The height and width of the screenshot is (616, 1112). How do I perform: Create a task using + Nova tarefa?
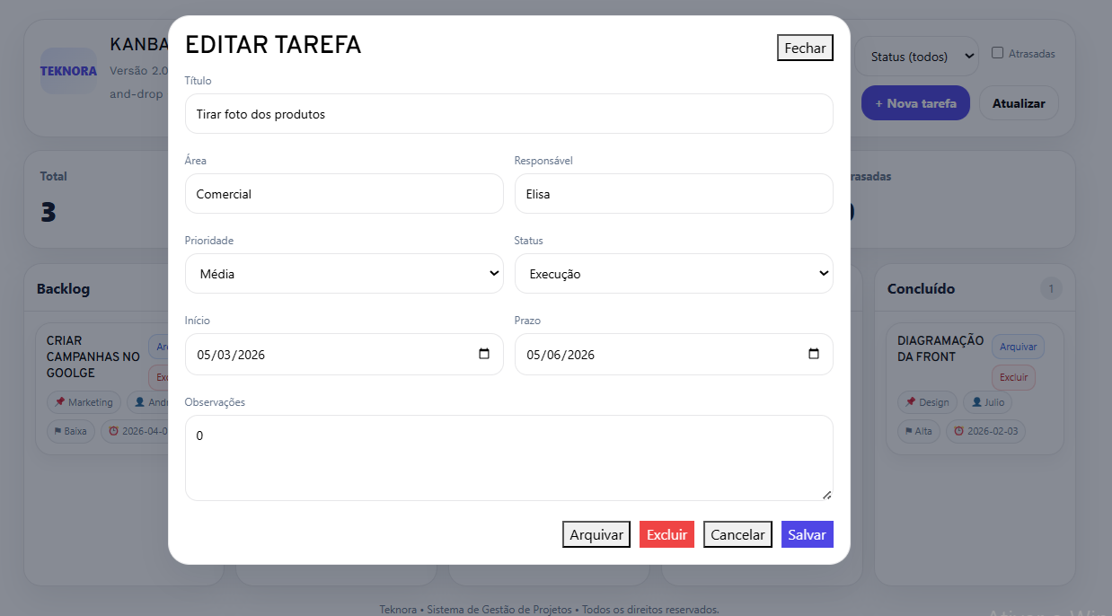915,102
